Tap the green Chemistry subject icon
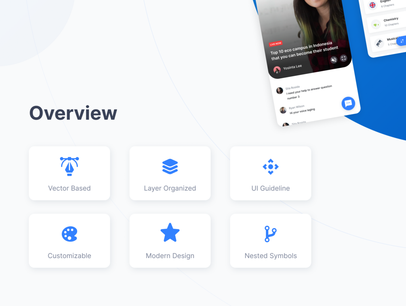Image resolution: width=406 pixels, height=306 pixels. pos(376,25)
